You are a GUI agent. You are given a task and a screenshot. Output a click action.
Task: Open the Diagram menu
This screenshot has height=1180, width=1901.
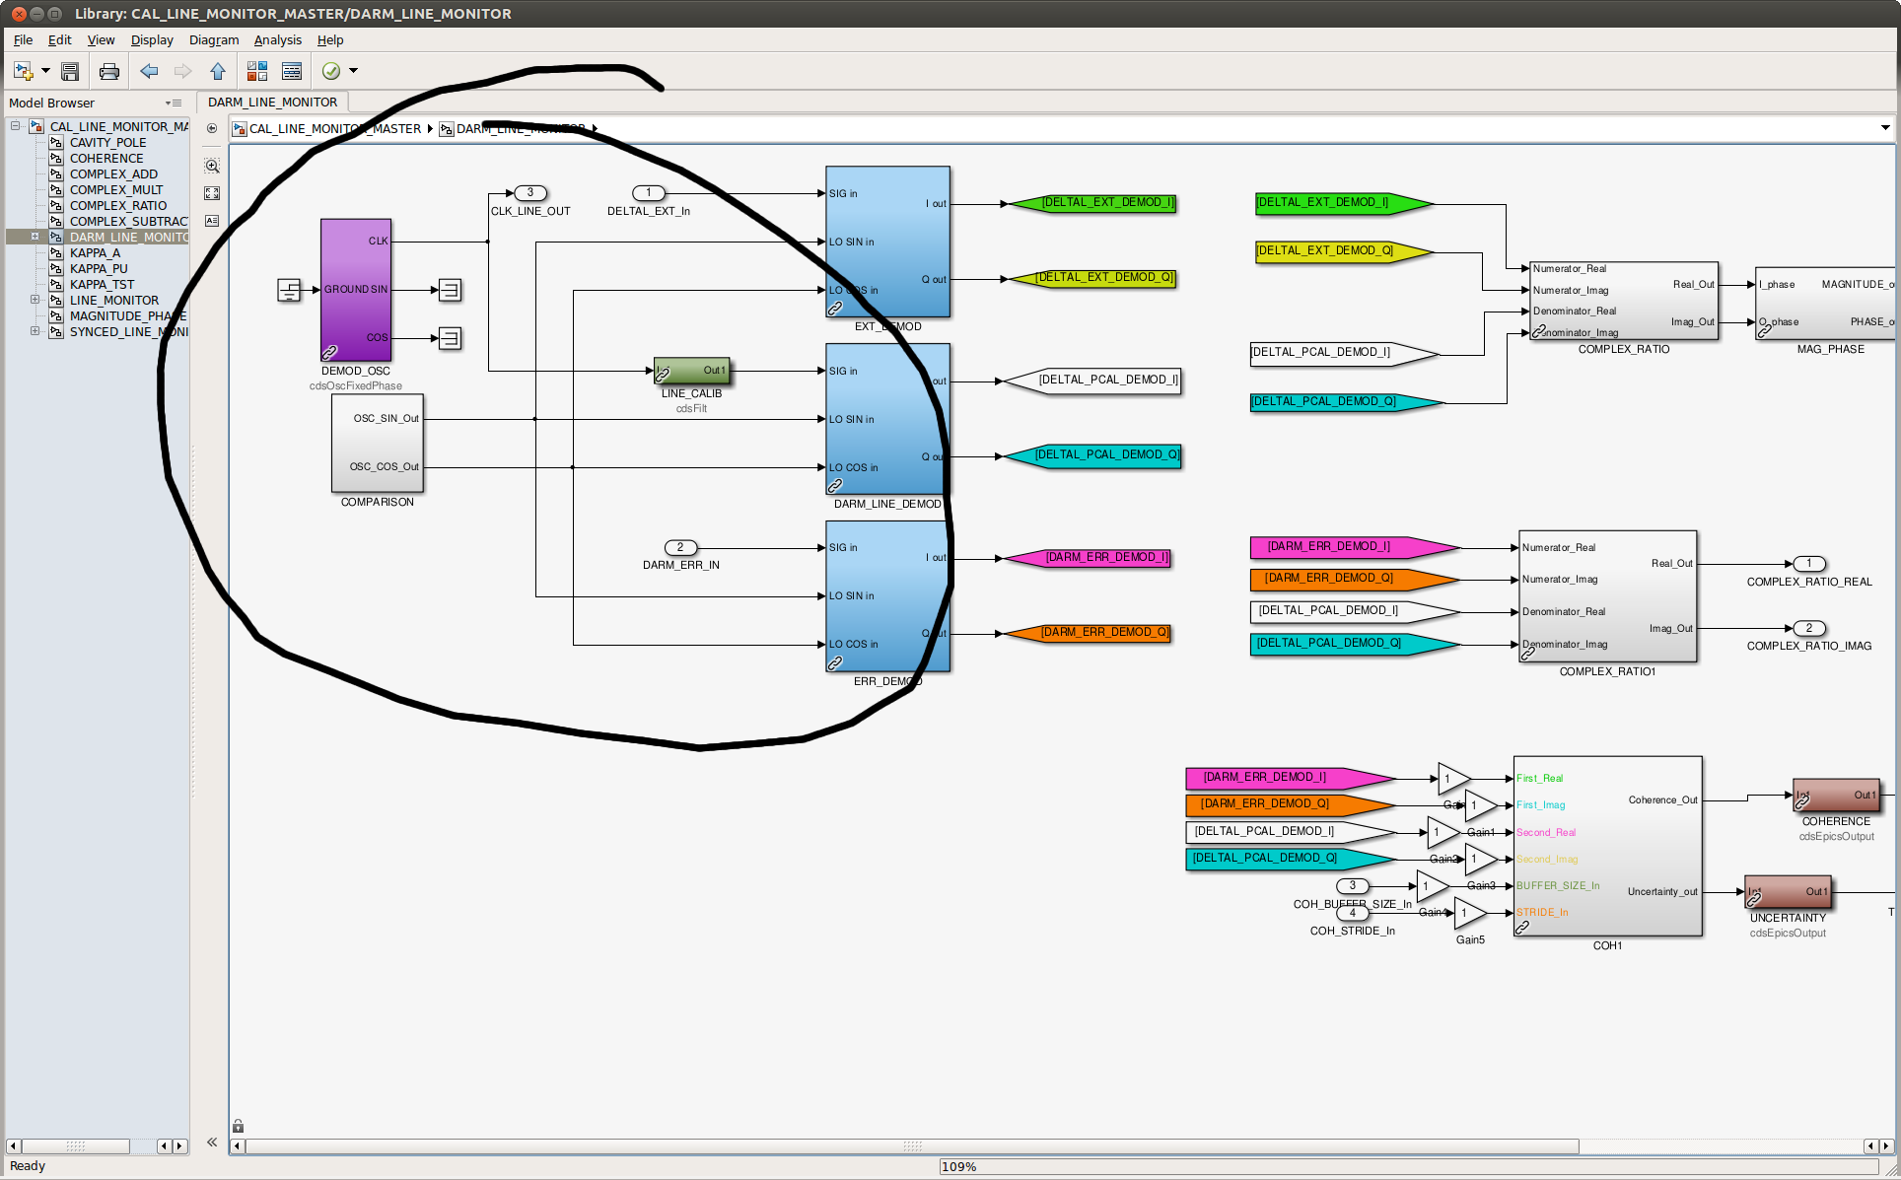click(x=214, y=40)
